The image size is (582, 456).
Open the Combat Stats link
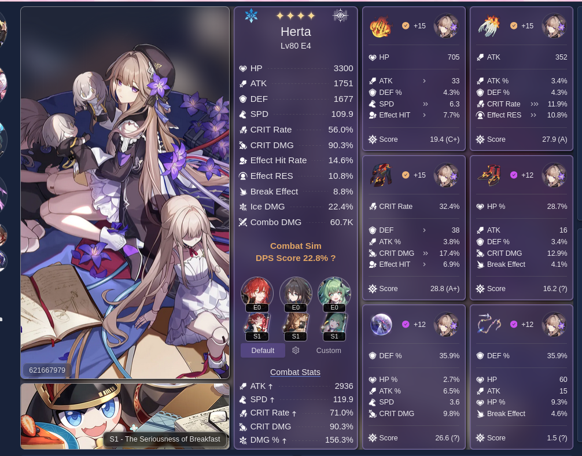295,372
